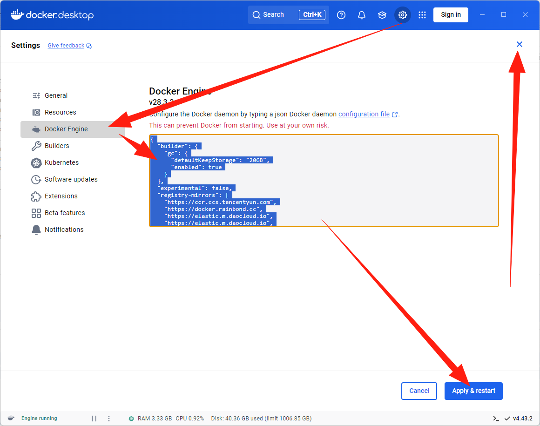Click the Sign in button

[x=451, y=15]
